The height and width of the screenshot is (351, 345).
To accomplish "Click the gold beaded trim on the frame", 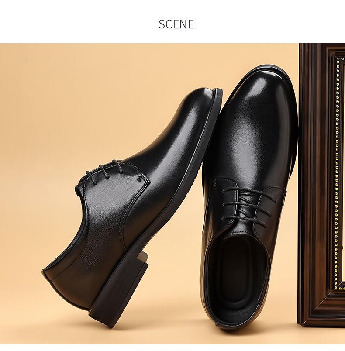I will [337, 172].
